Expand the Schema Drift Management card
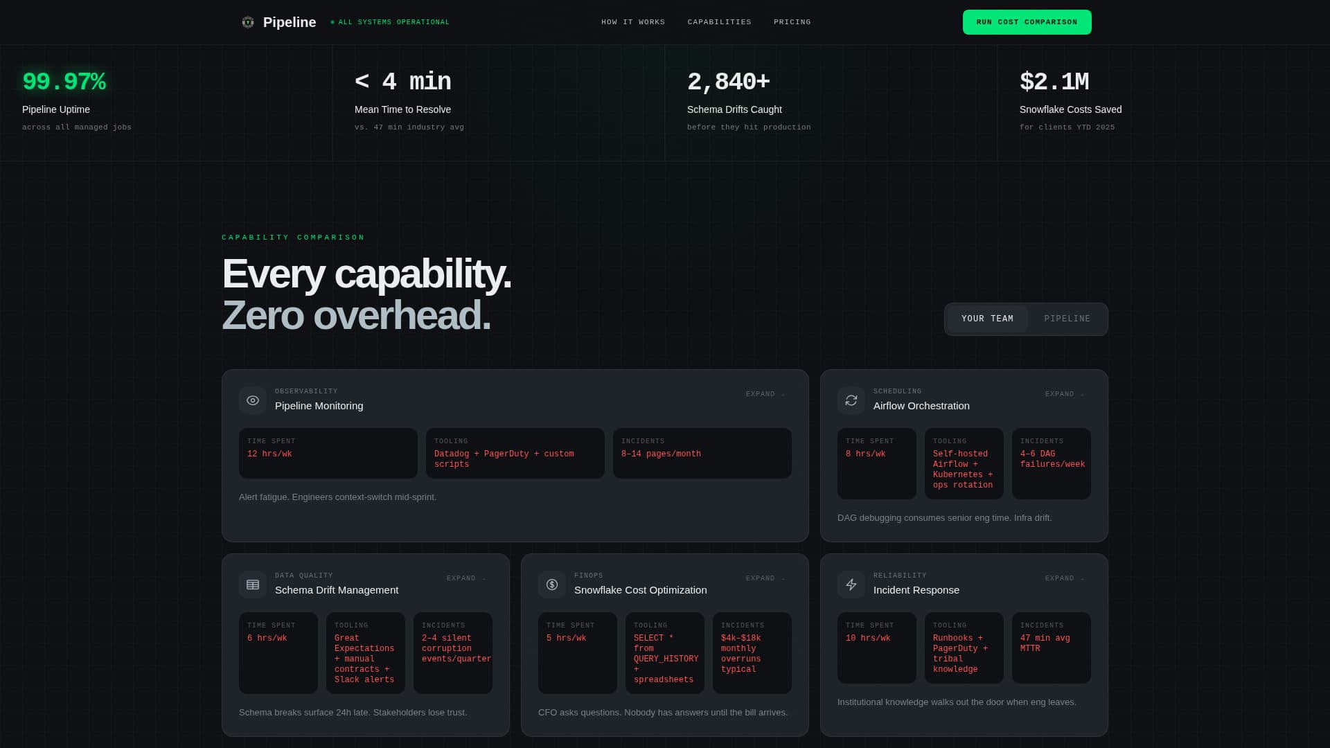Screen dimensions: 1330x748 click(x=466, y=578)
